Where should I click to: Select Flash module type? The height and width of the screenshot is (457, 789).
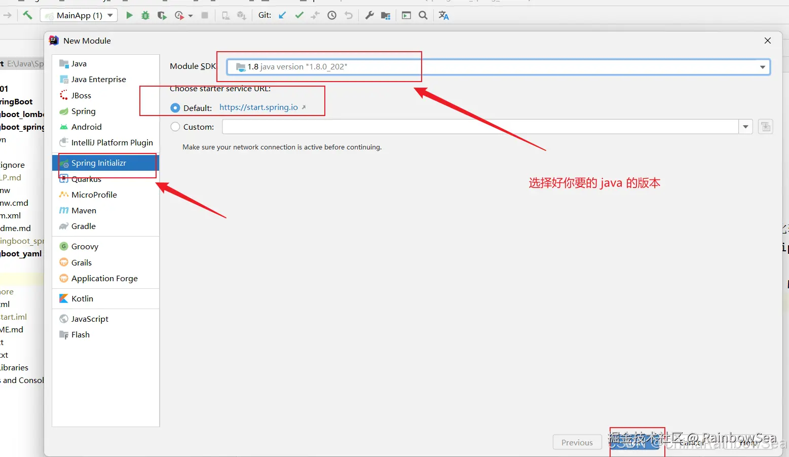click(106, 334)
